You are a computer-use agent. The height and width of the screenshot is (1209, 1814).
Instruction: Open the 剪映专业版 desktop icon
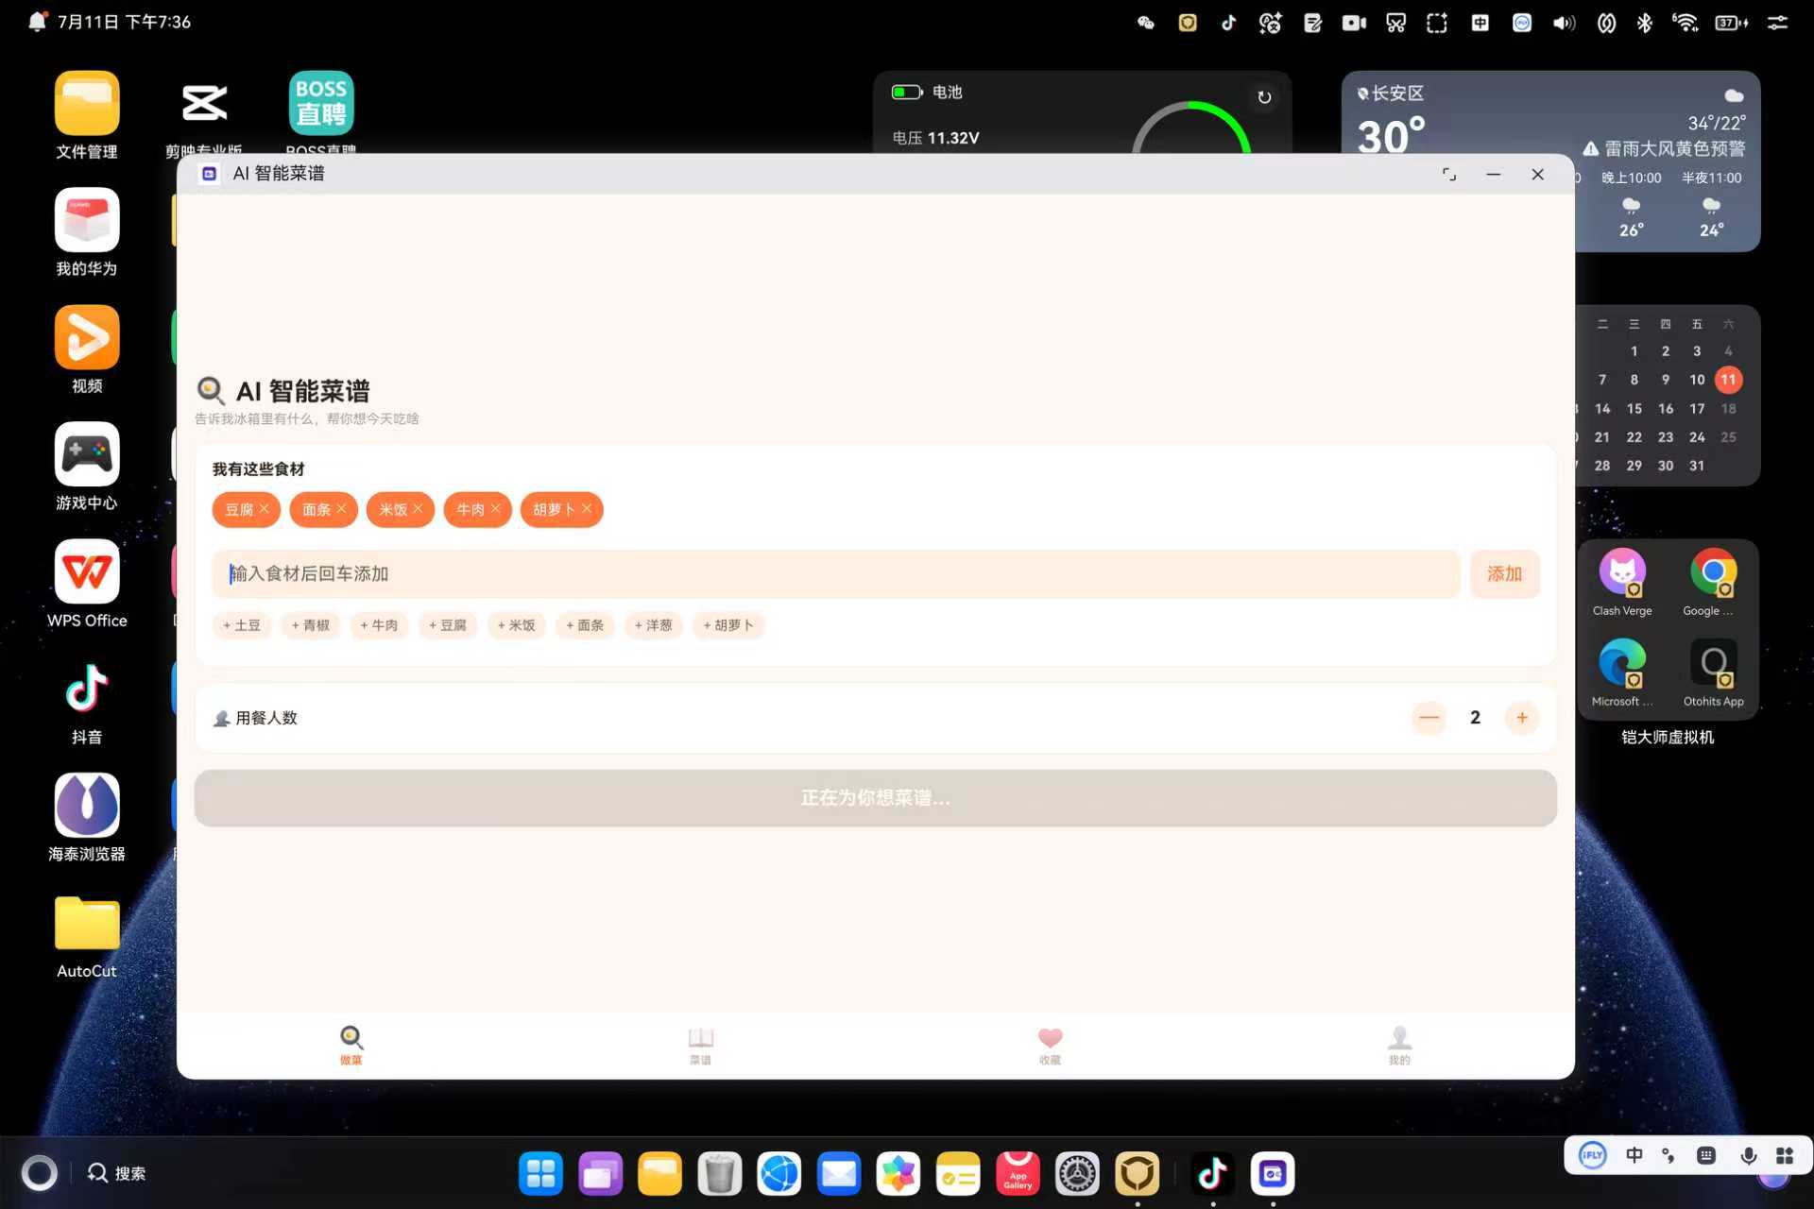(204, 104)
